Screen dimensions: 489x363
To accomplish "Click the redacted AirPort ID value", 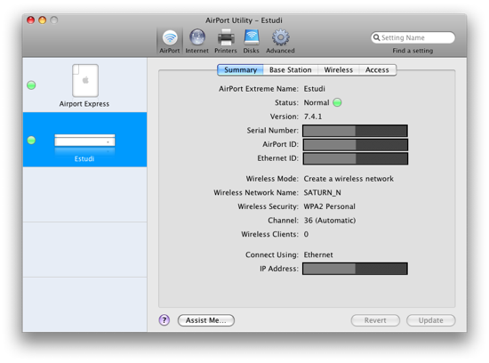I will pos(356,144).
